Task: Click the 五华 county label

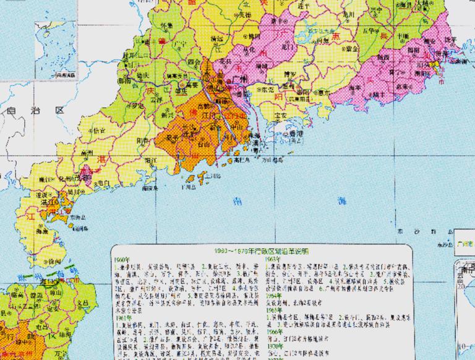Action: 369,31
